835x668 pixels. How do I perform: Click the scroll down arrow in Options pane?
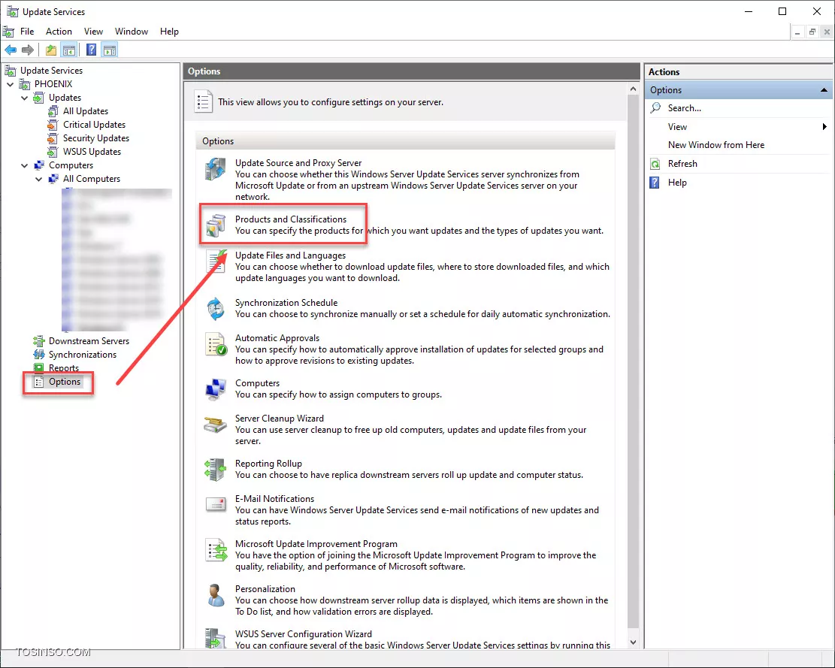(x=633, y=642)
